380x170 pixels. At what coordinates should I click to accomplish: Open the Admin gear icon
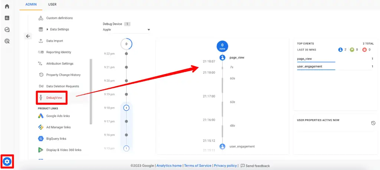pos(7,161)
